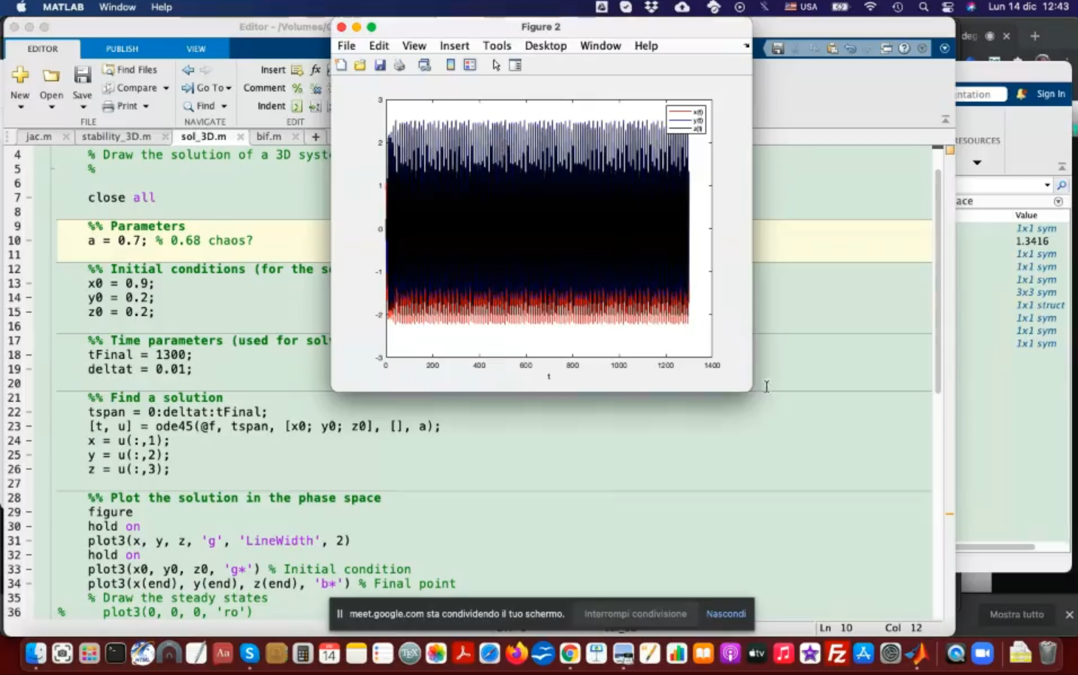This screenshot has height=675, width=1078.
Task: Click Save Figure floppy disk icon
Action: [380, 65]
